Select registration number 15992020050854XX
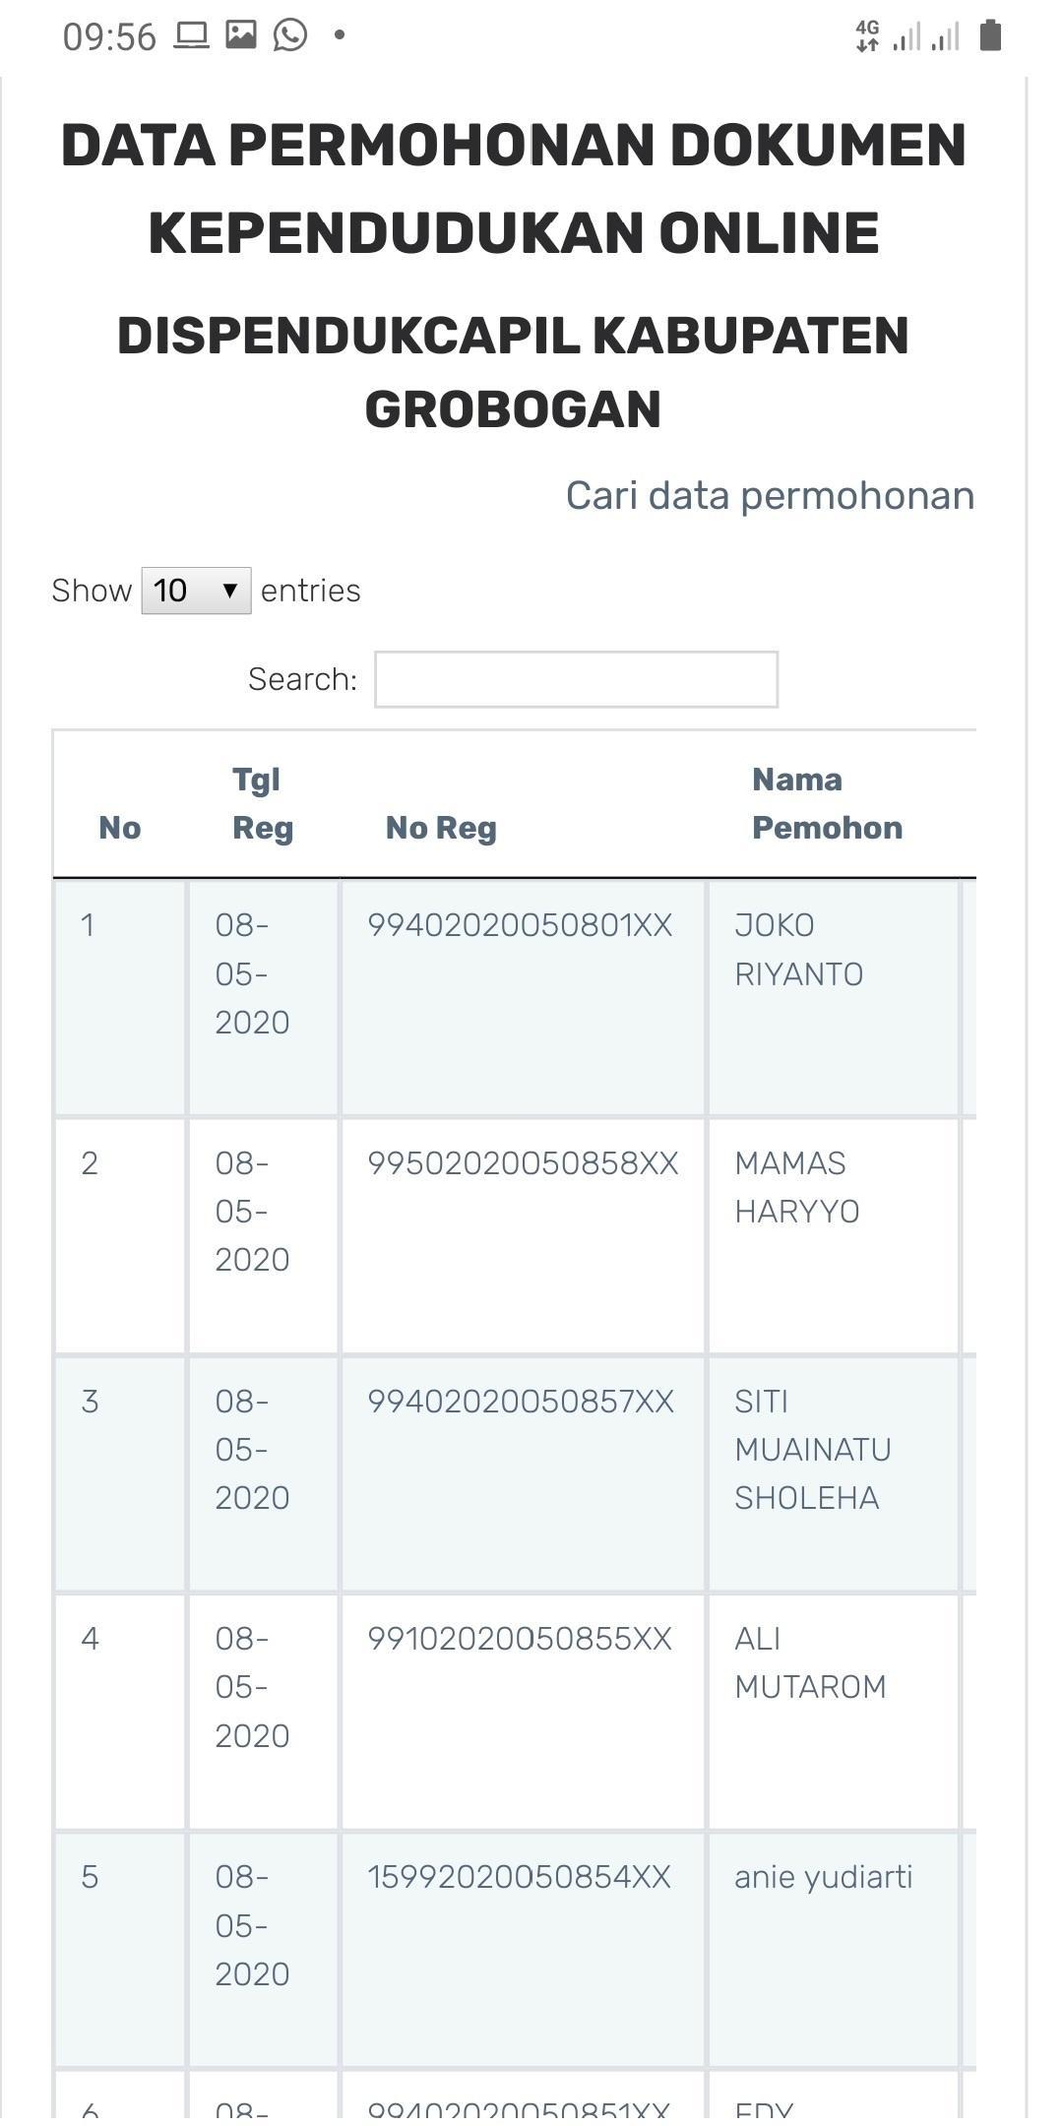This screenshot has width=1063, height=2126. coord(519,1877)
